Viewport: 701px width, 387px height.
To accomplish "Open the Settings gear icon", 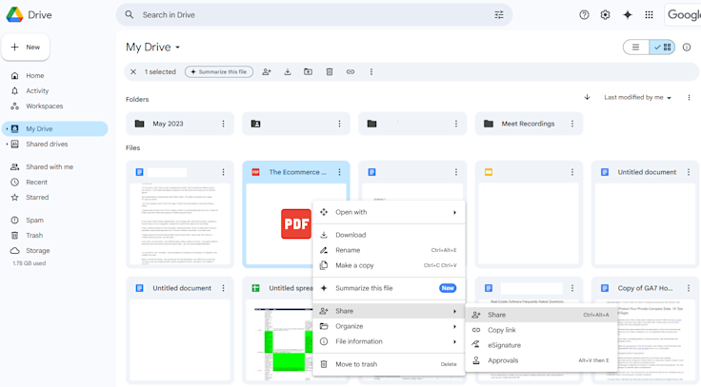I will coord(605,14).
